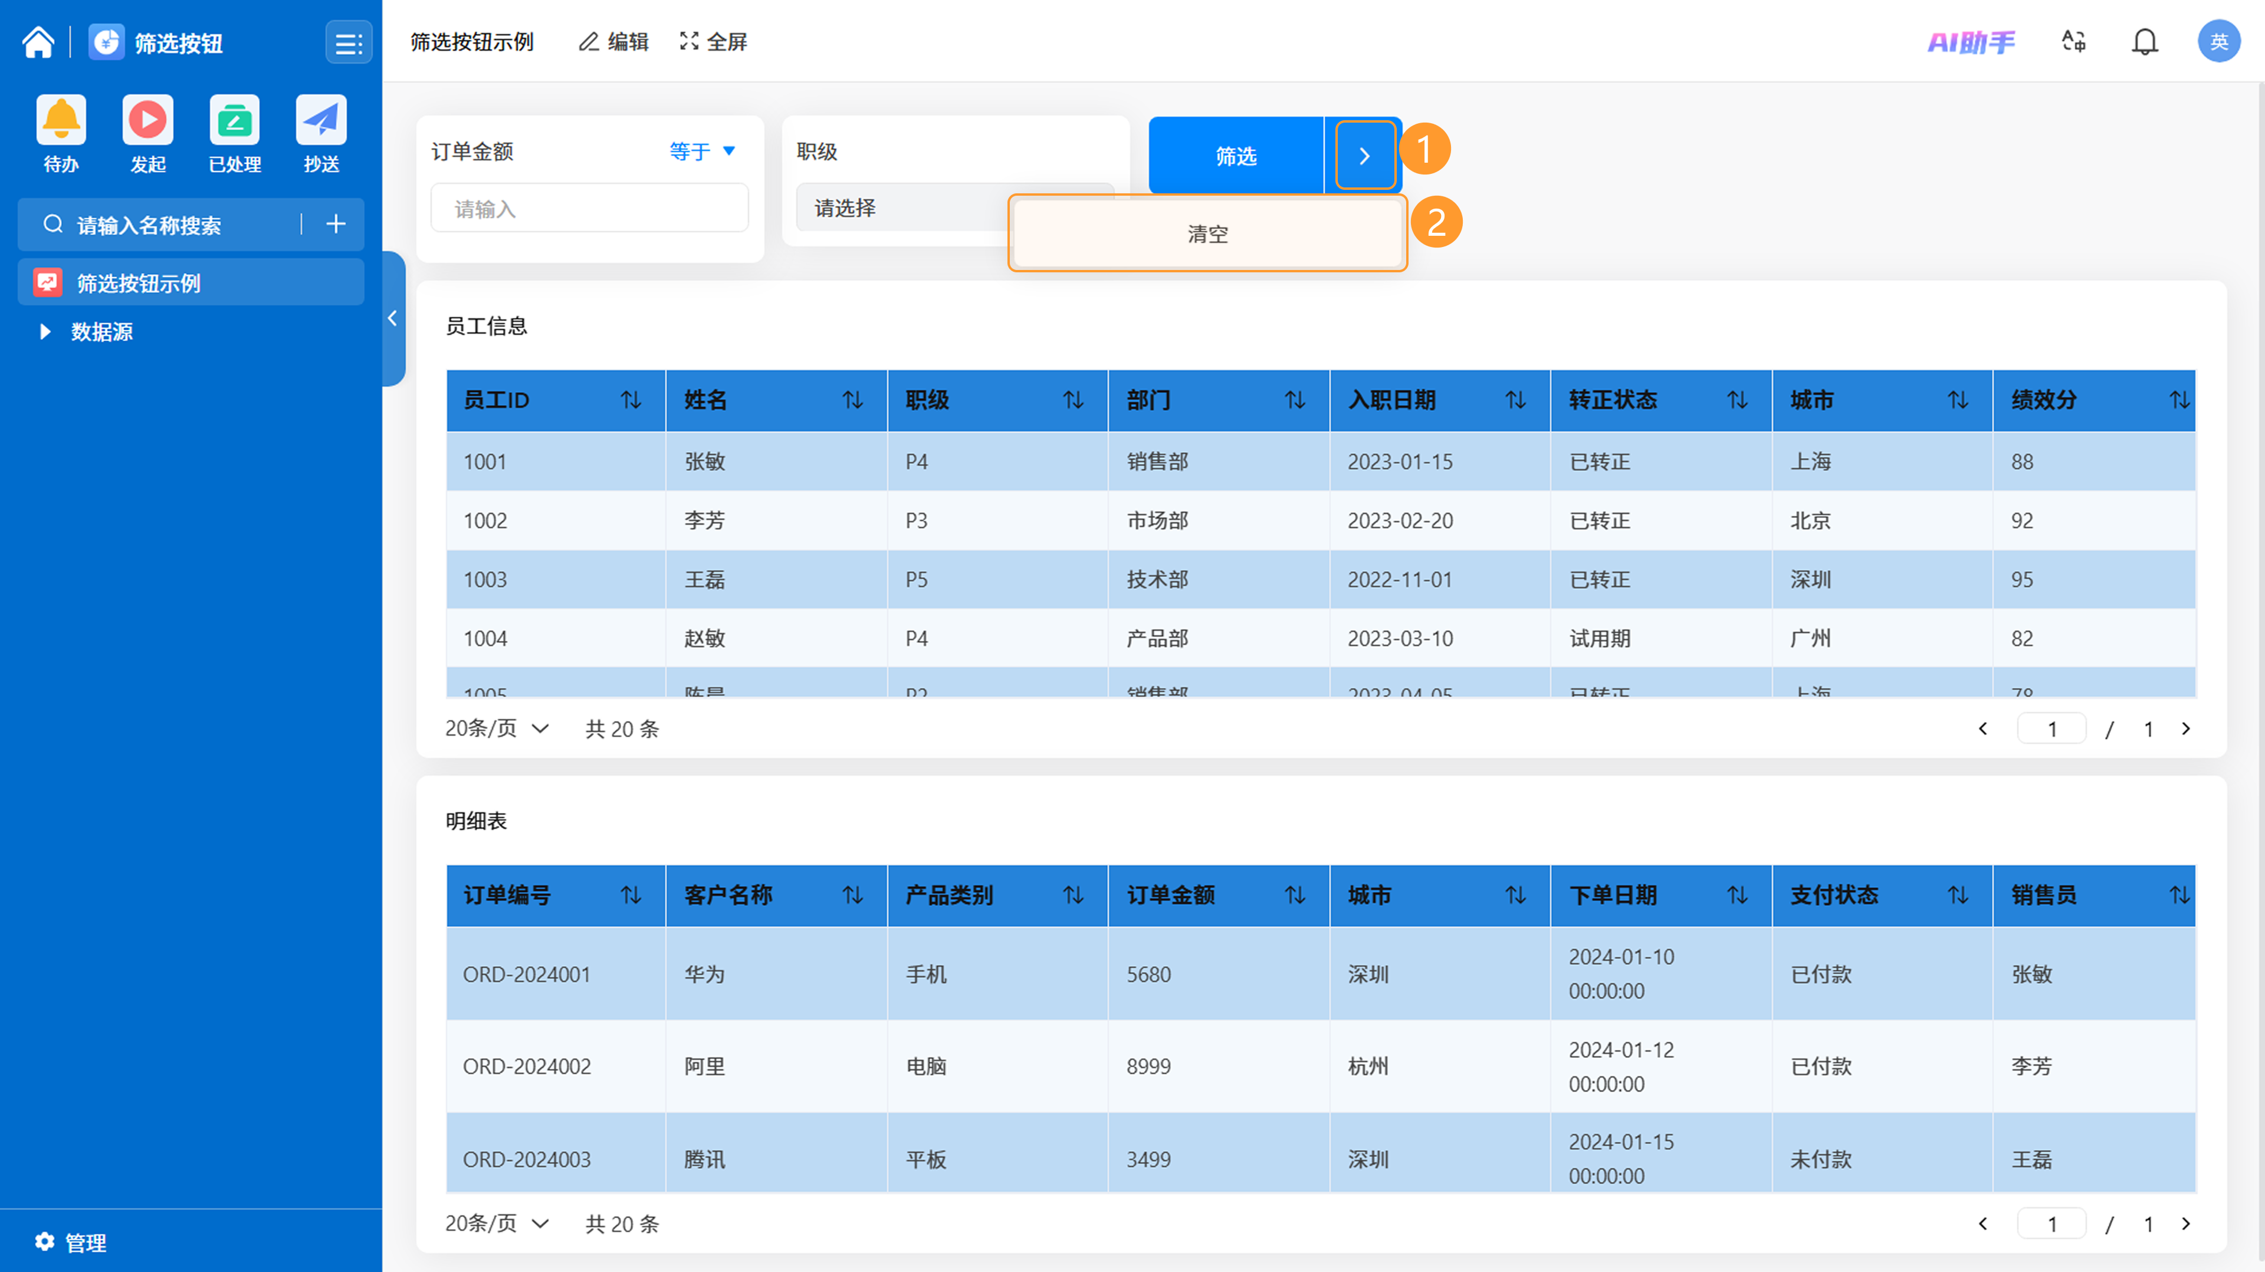Change page size in 员工信息 table
Viewport: 2265px width, 1272px height.
(497, 728)
